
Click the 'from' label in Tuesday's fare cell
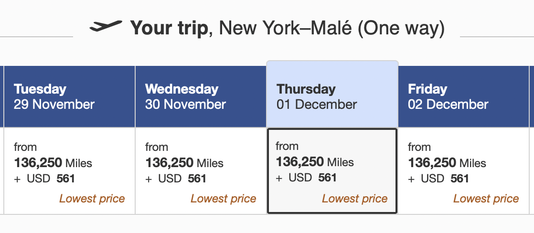25,147
